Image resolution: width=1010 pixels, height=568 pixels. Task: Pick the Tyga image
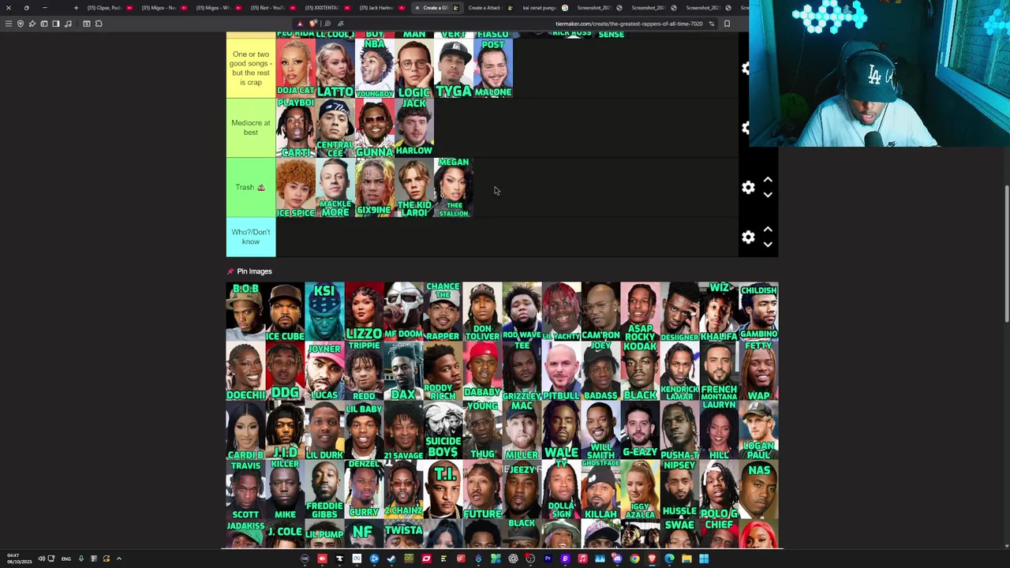[x=454, y=68]
